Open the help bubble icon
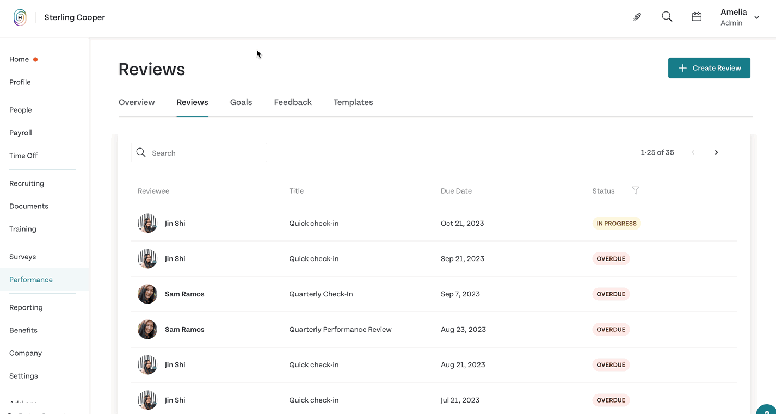 (767, 410)
